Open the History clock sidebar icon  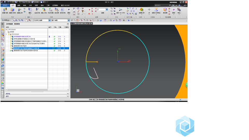coord(3,78)
